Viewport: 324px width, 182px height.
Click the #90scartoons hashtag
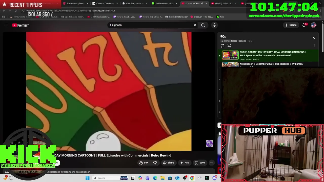coord(68,172)
